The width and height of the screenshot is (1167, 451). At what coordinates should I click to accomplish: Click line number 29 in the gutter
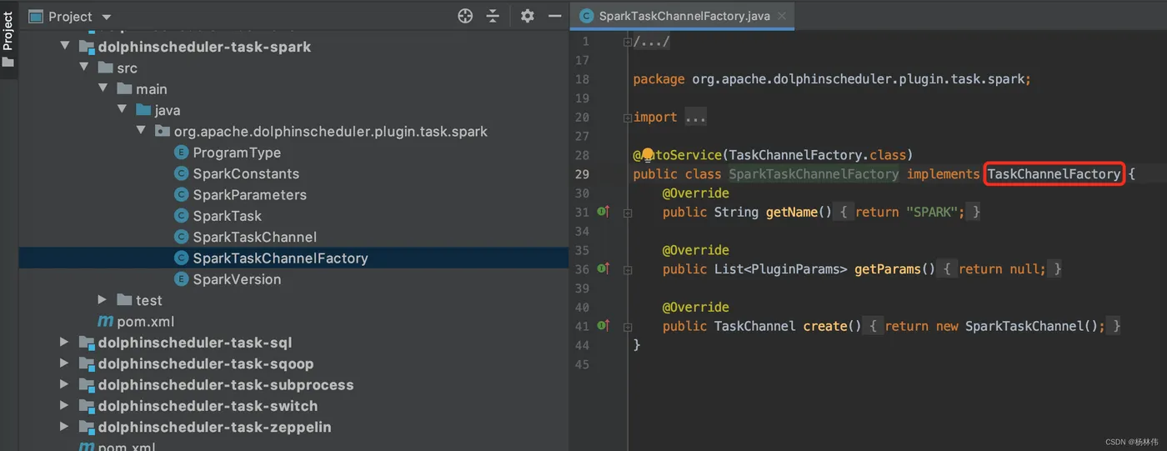click(582, 174)
